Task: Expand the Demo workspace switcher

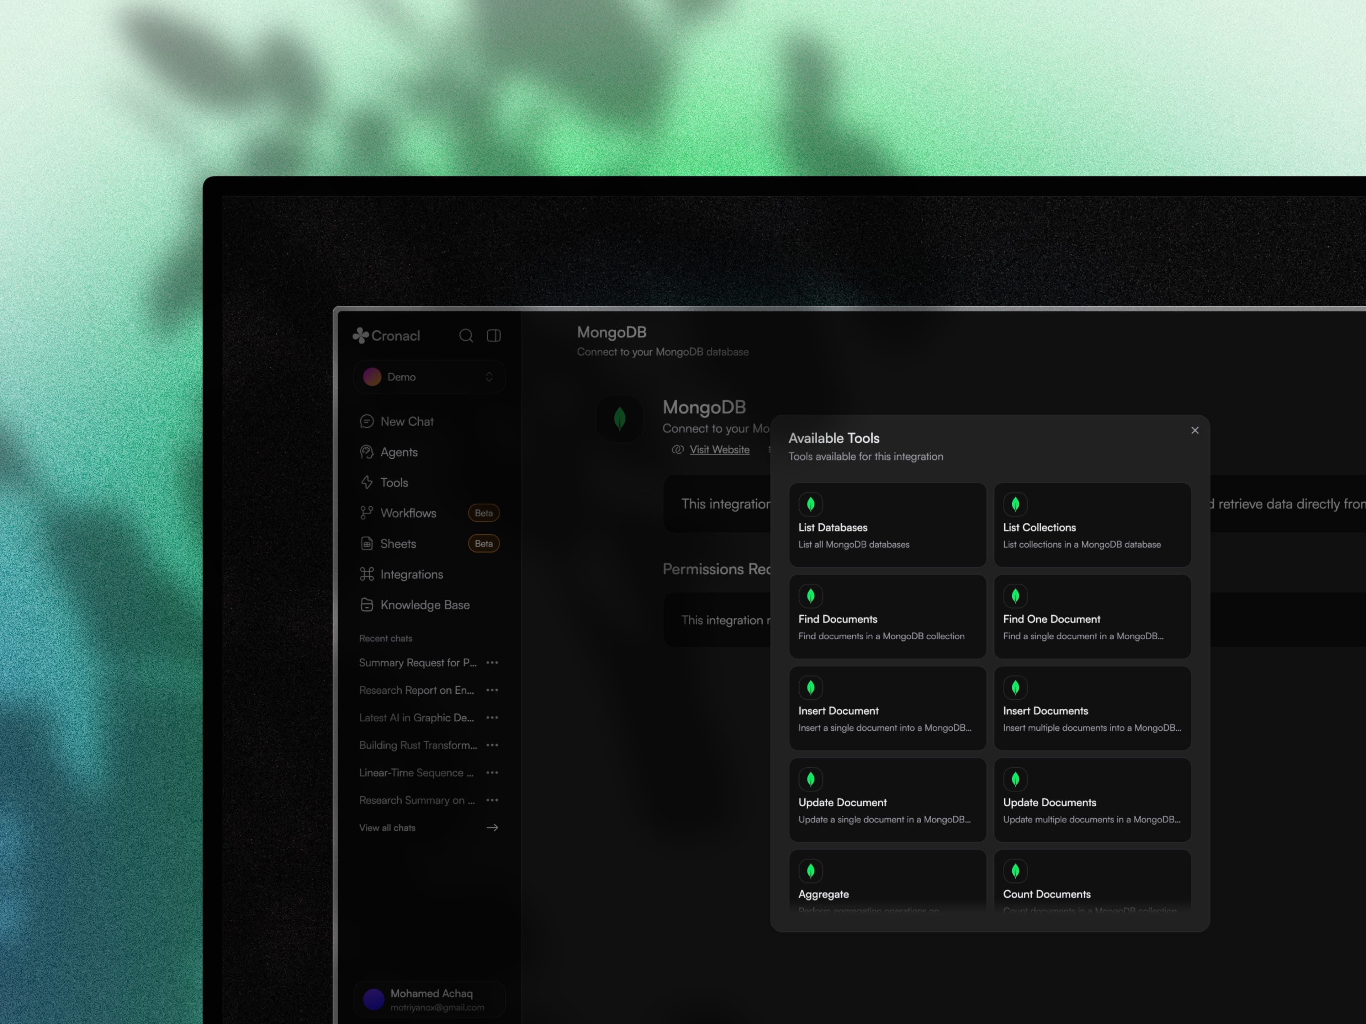Action: click(429, 377)
